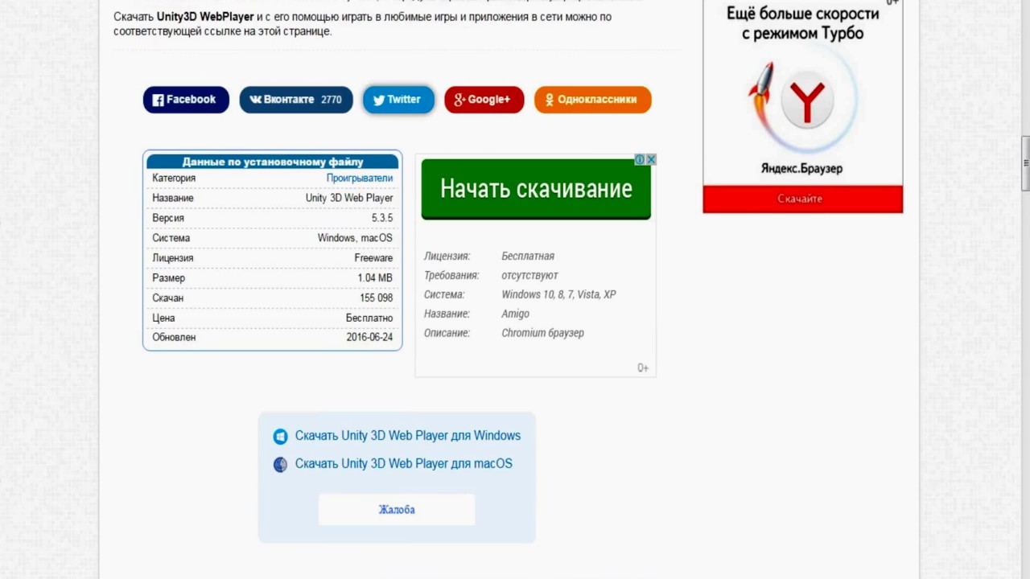
Task: Click Скачать Unity 3D Web Player для Windows
Action: click(x=408, y=436)
